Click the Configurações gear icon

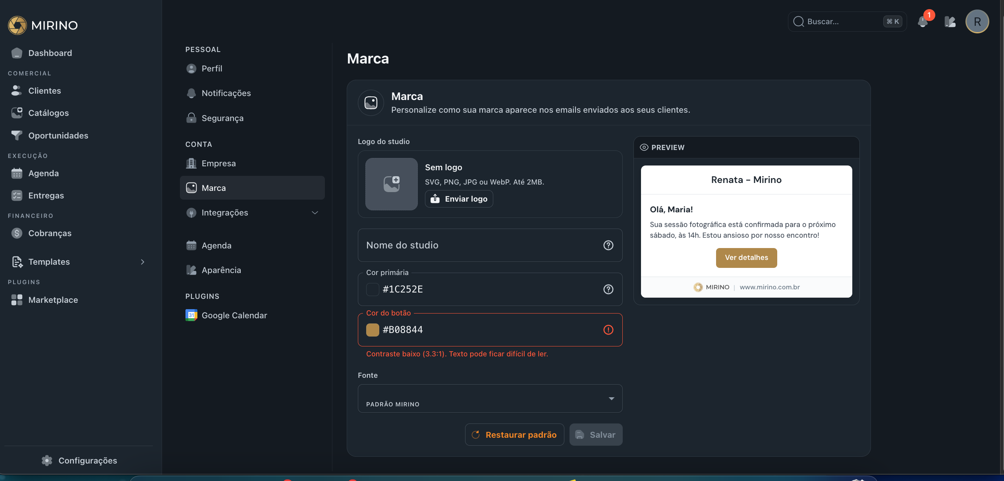[x=47, y=461]
